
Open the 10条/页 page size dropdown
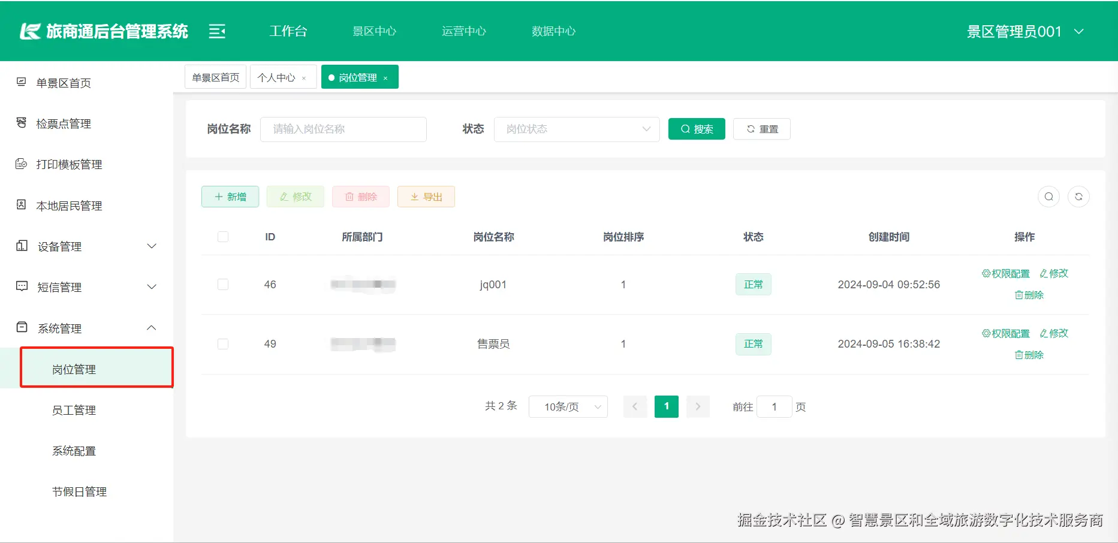568,406
